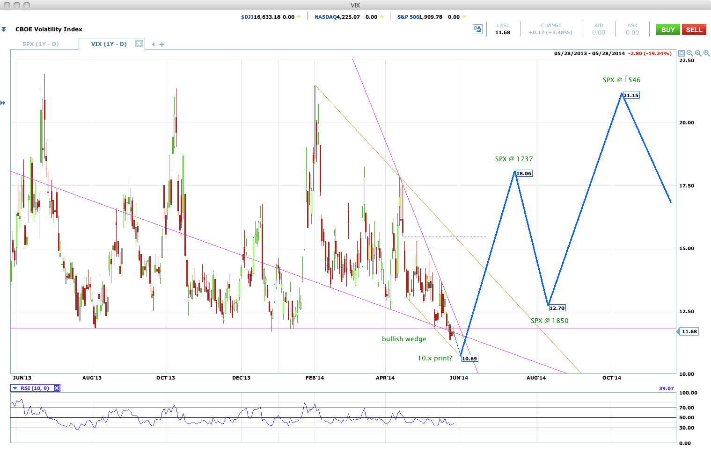The width and height of the screenshot is (711, 459).
Task: Click the zoom-in magnifier icon
Action: (690, 53)
